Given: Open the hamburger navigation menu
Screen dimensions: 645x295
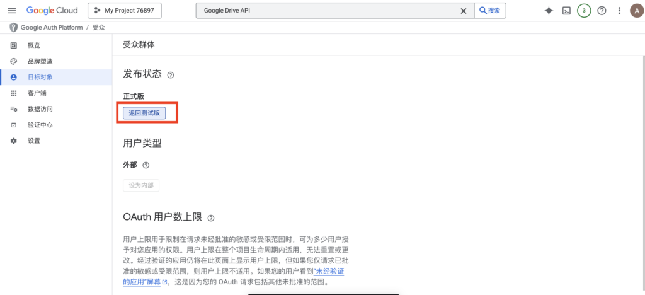Looking at the screenshot, I should click(11, 11).
